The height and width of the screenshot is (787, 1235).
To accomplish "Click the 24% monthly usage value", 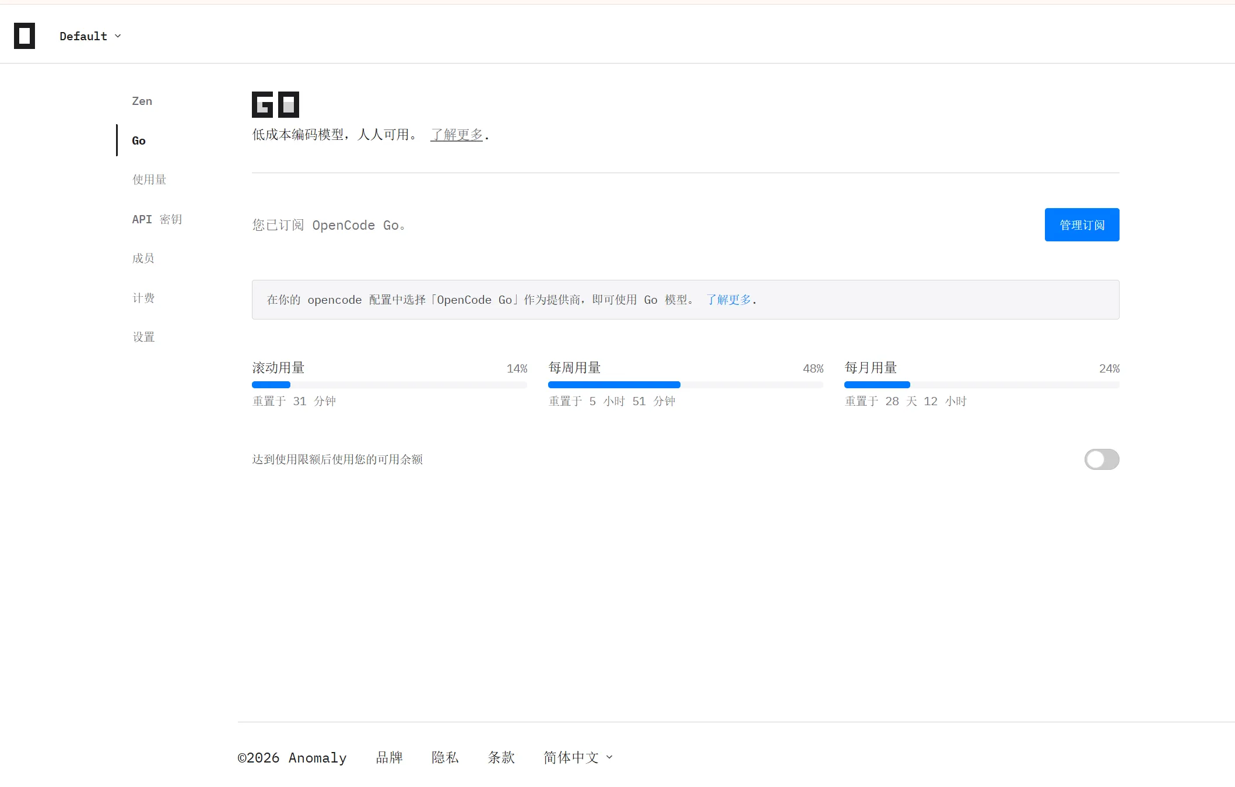I will point(1109,368).
